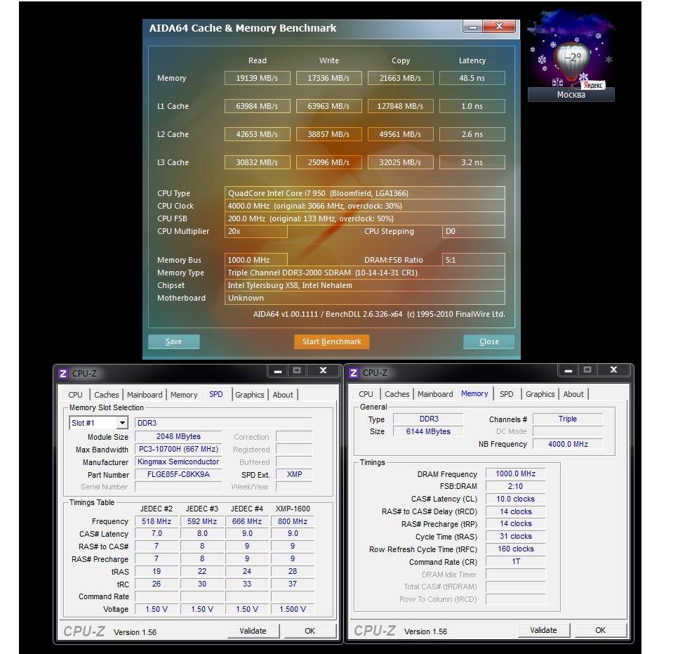
Task: Click Validate in CPU-Z Memory window
Action: [543, 630]
